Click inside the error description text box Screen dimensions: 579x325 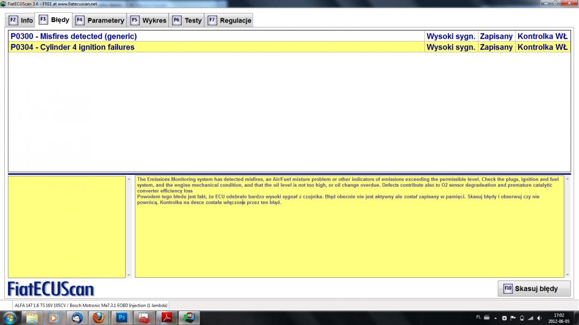(x=349, y=226)
